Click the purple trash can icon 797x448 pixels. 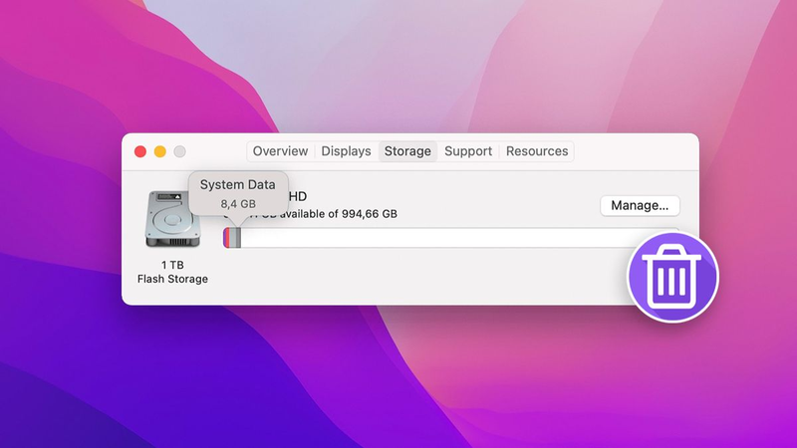click(672, 277)
